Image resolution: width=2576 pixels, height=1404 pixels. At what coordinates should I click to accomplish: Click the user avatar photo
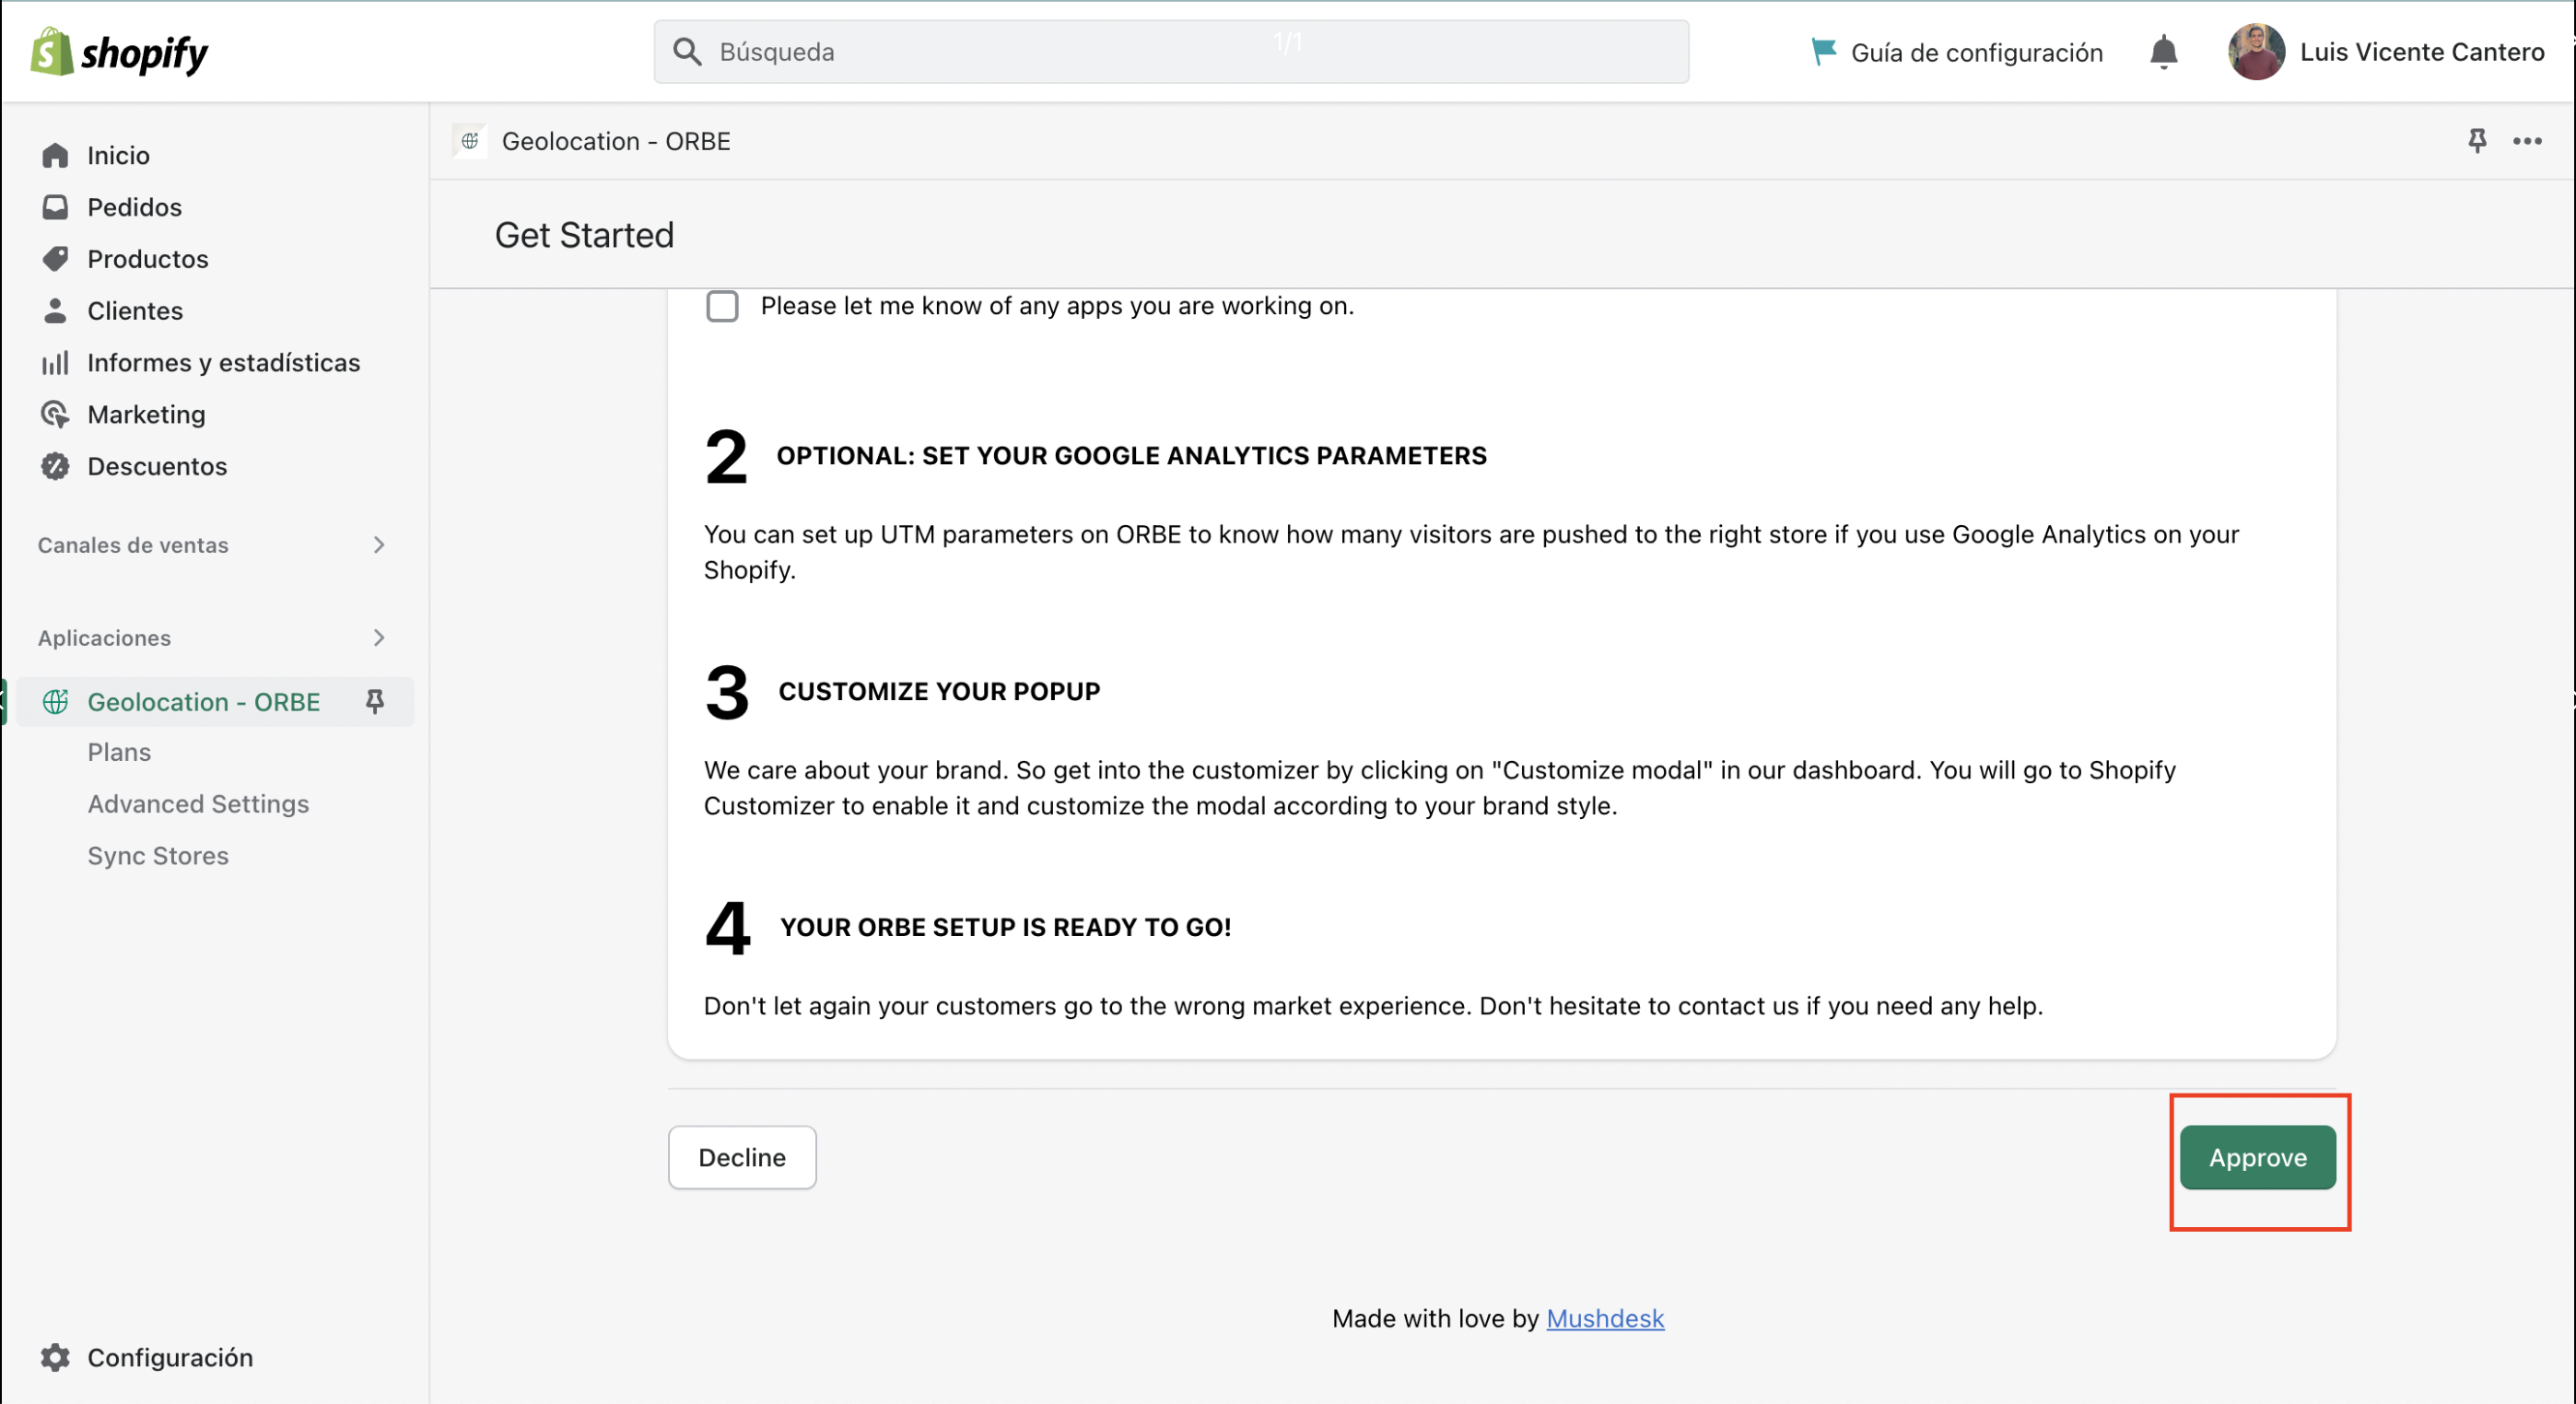(2255, 52)
